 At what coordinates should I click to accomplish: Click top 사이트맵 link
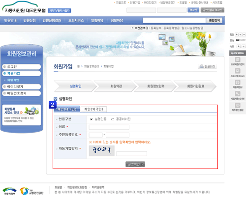pos(217,2)
